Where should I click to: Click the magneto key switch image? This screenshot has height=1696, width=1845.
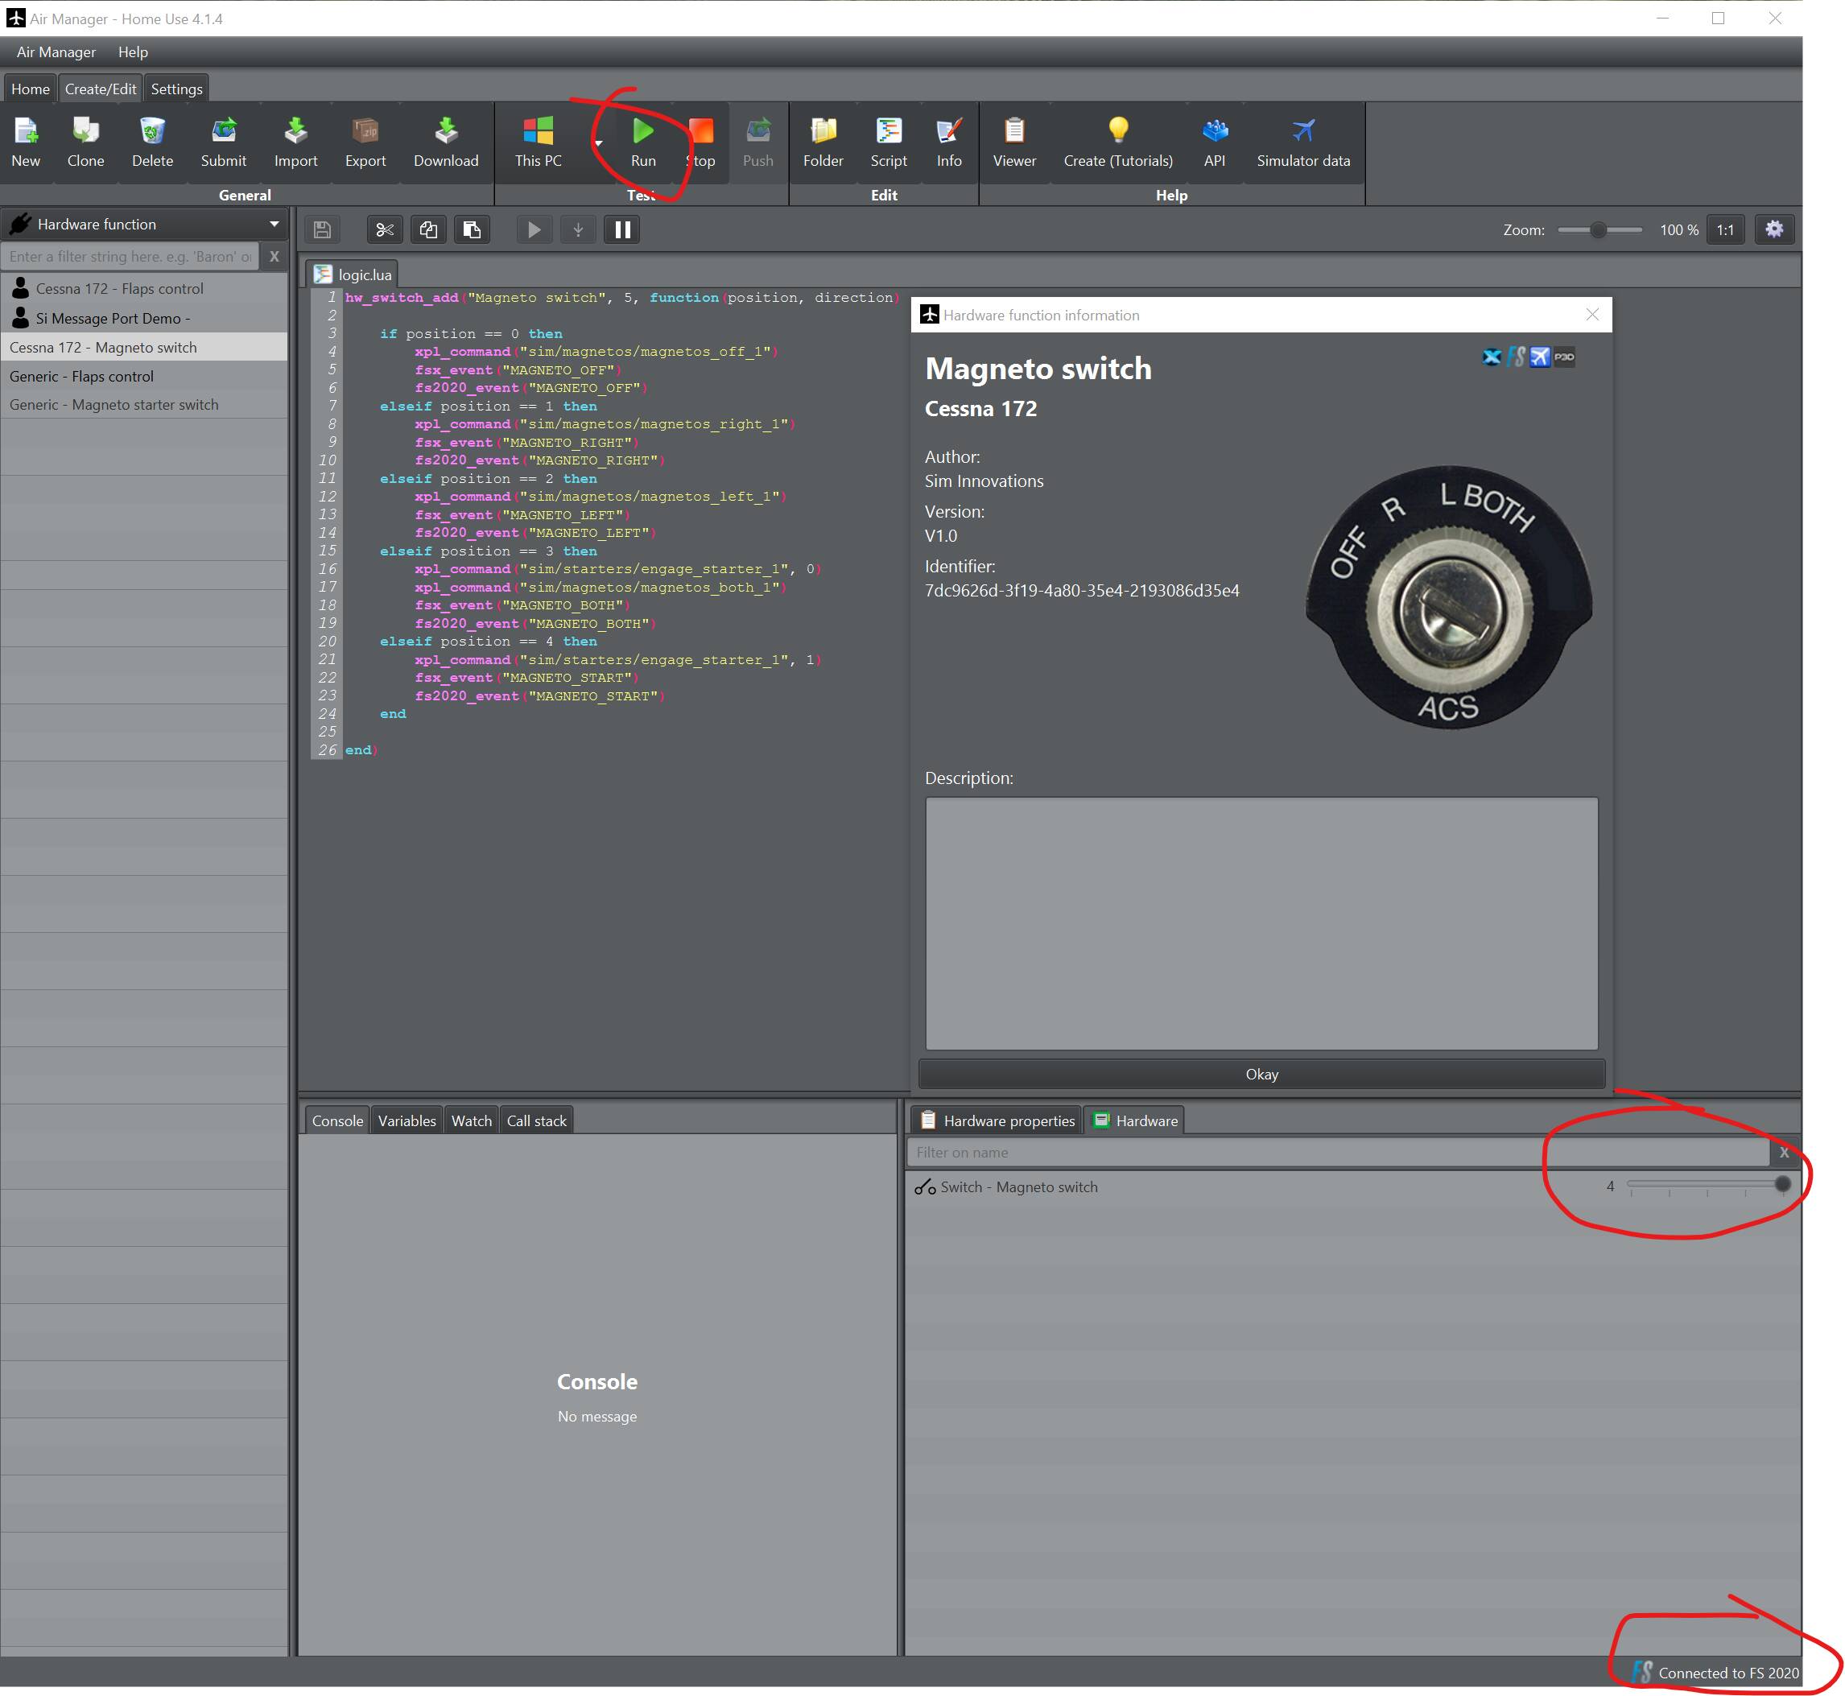[1448, 598]
